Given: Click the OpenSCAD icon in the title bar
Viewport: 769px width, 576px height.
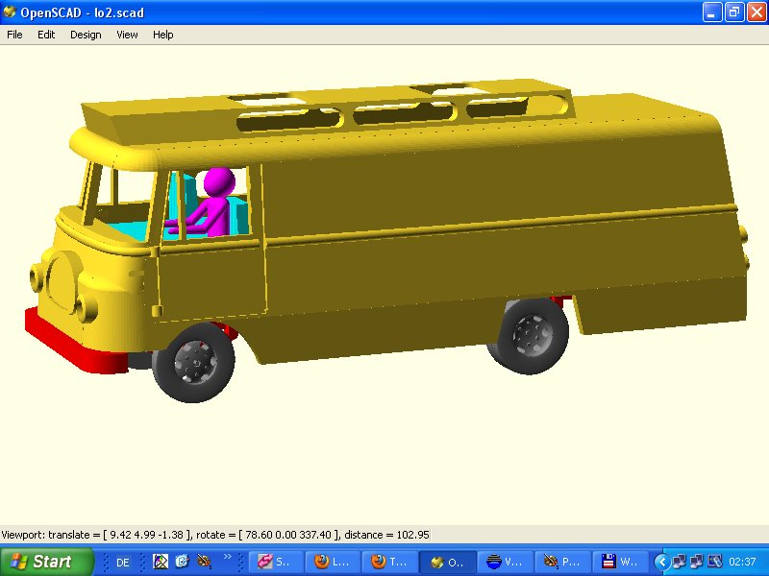Looking at the screenshot, I should tap(10, 11).
